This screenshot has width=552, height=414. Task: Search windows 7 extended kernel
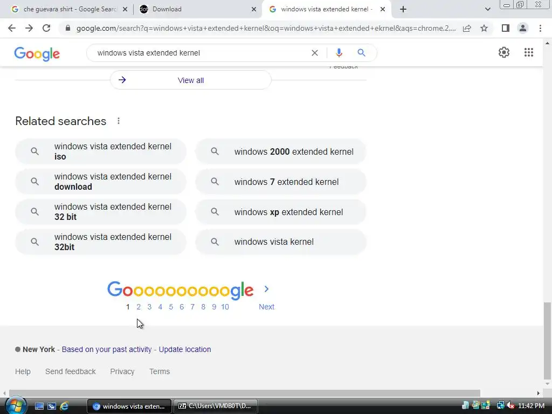pyautogui.click(x=281, y=182)
